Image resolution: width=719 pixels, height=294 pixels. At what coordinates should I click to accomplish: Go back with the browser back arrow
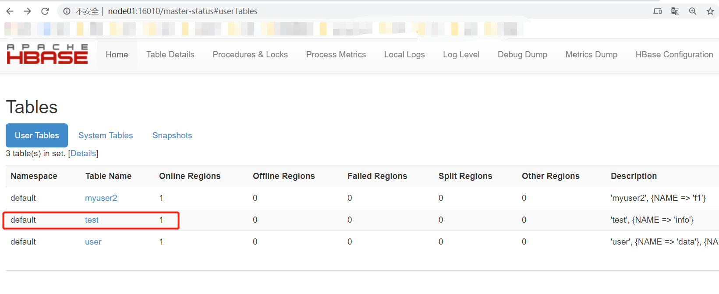point(10,11)
